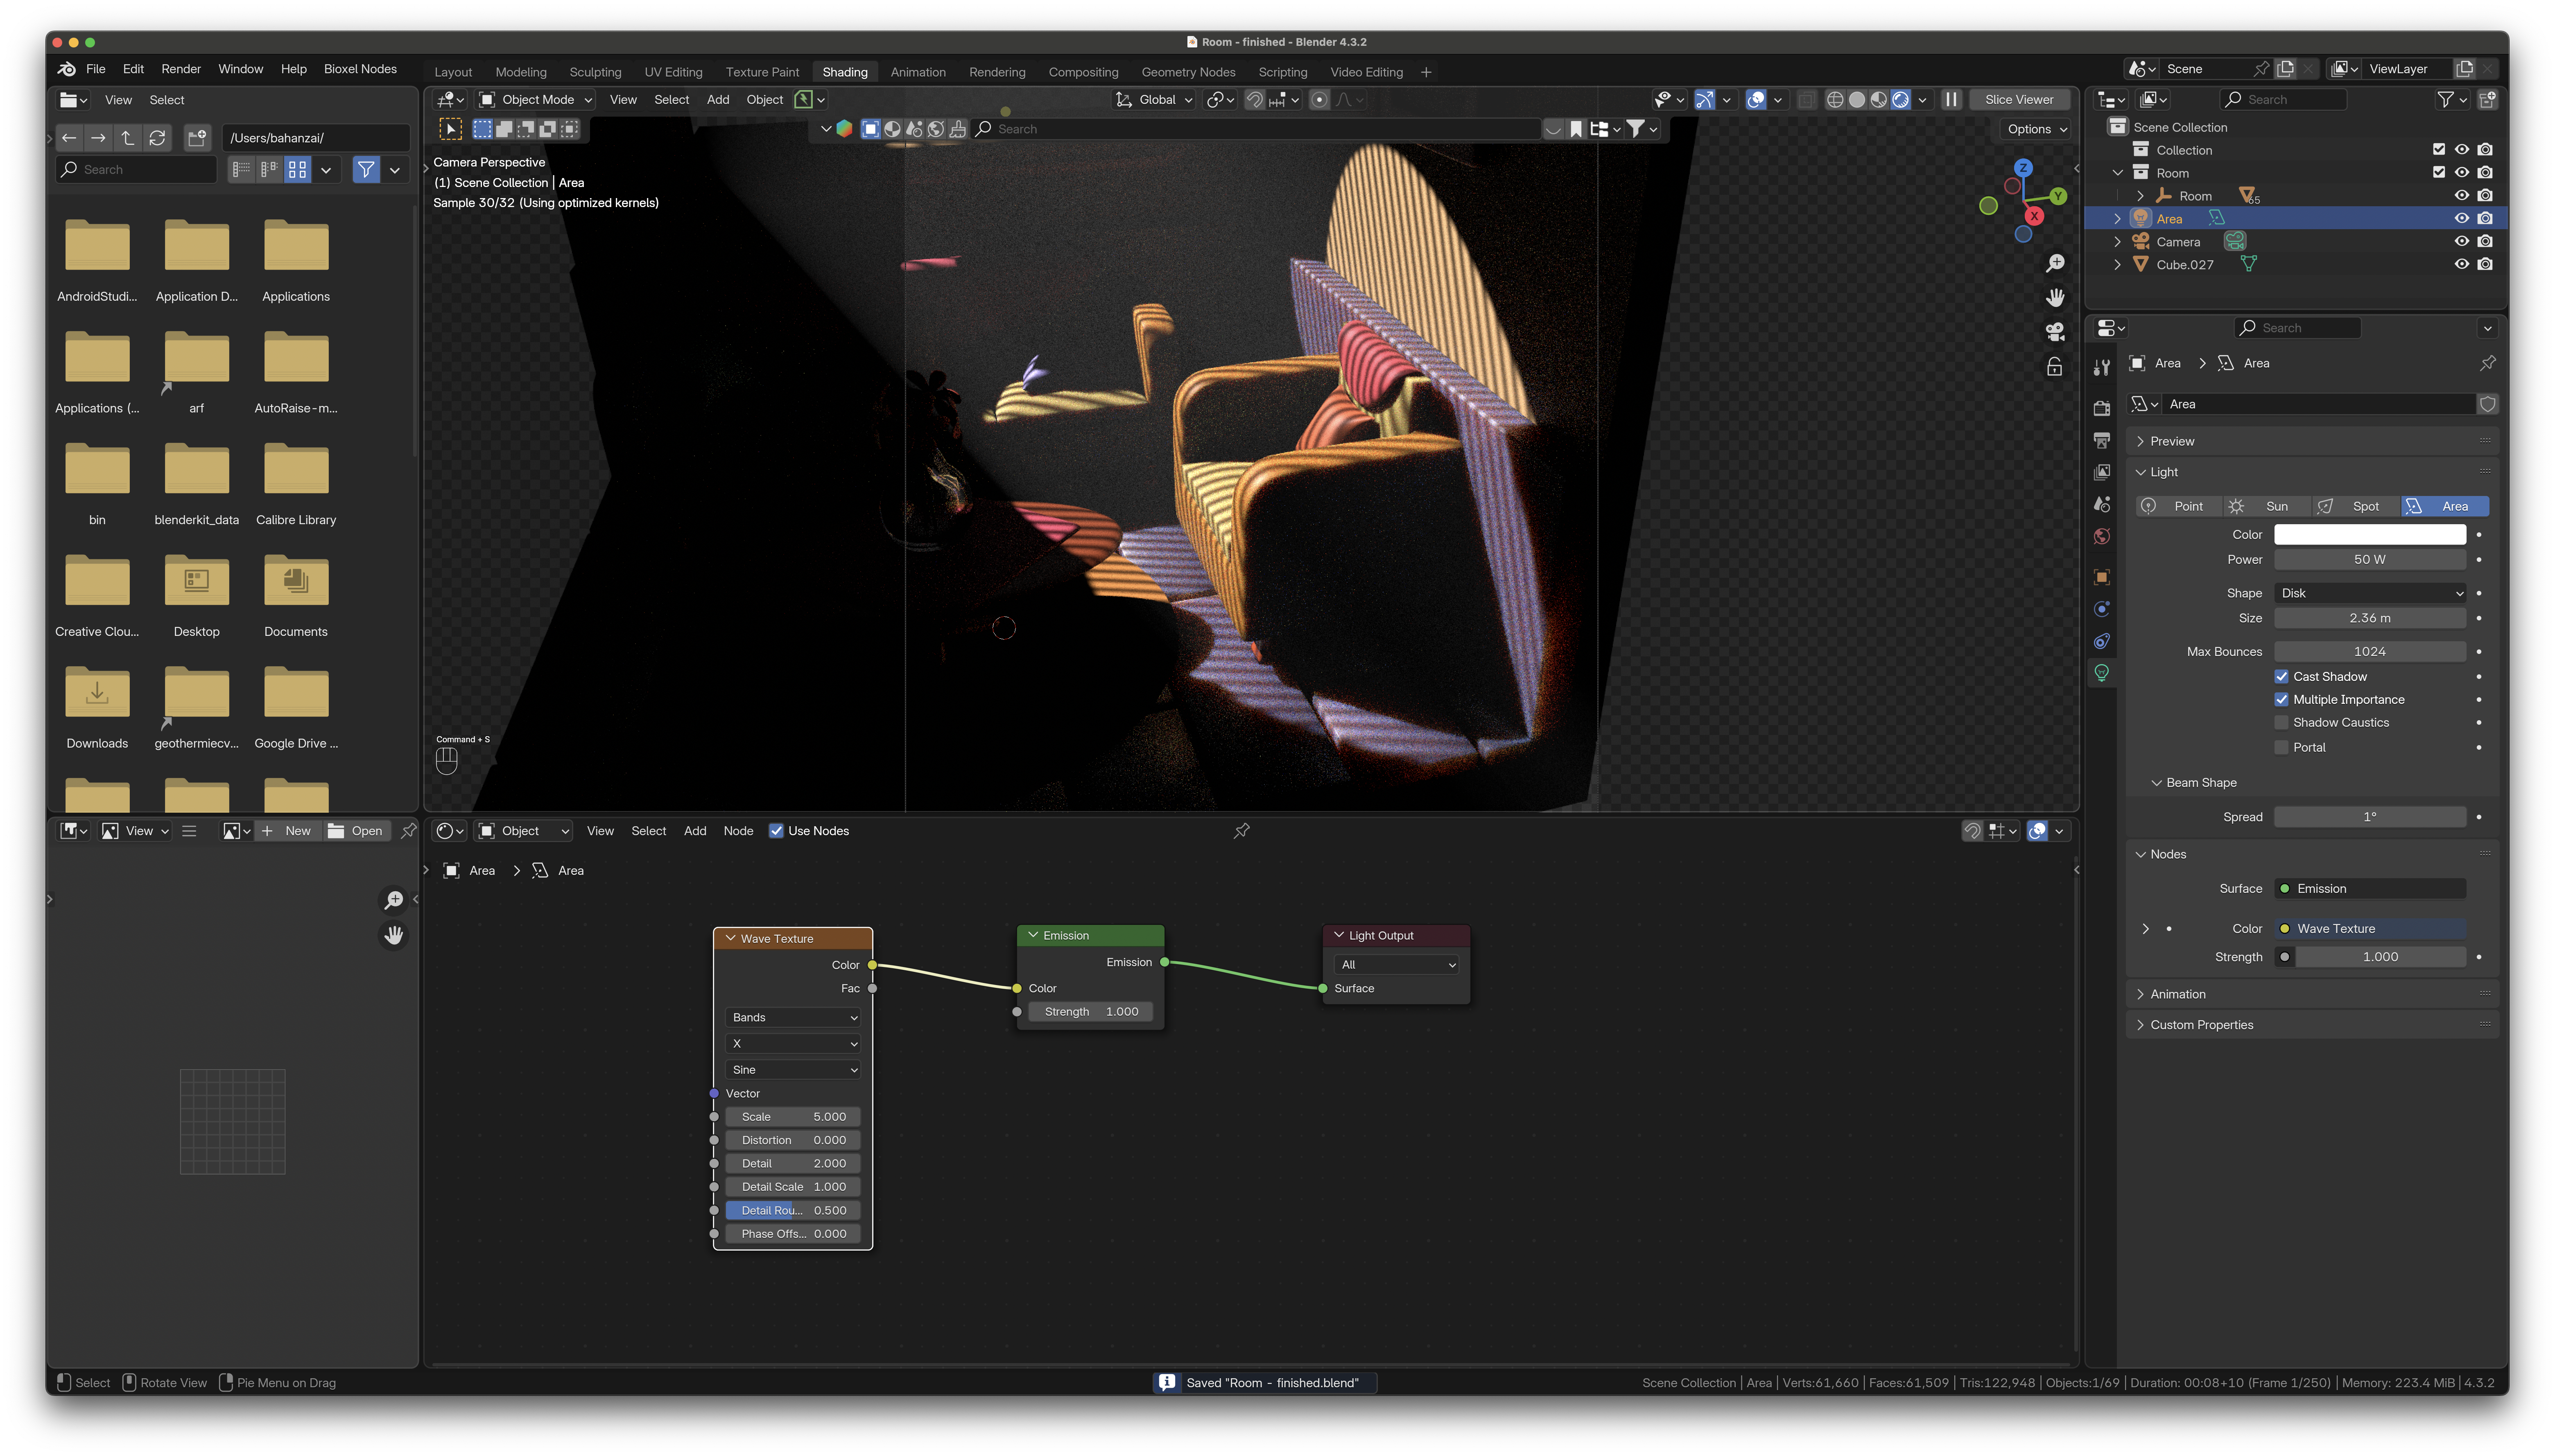2555x1456 pixels.
Task: Click the zoom icon in the image editor
Action: pyautogui.click(x=394, y=900)
